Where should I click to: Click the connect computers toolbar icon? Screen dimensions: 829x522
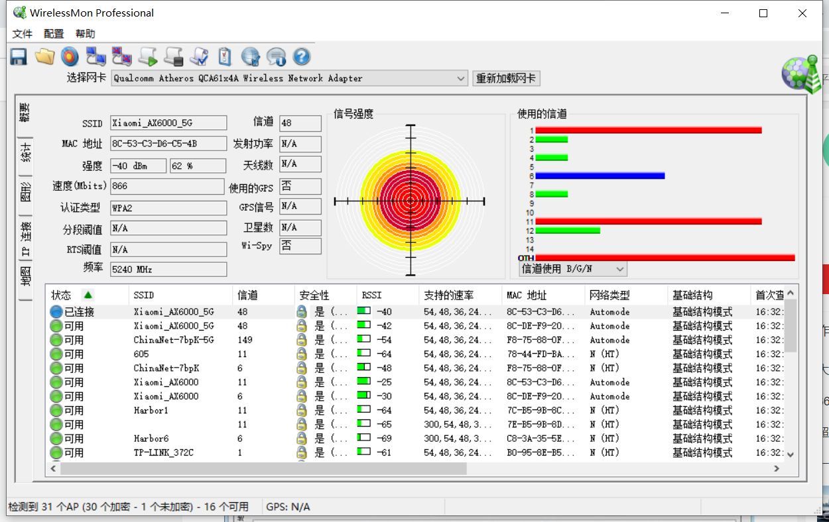coord(96,57)
